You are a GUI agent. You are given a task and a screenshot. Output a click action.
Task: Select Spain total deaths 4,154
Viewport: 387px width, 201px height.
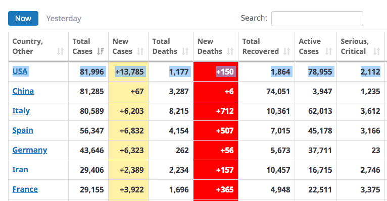click(179, 130)
